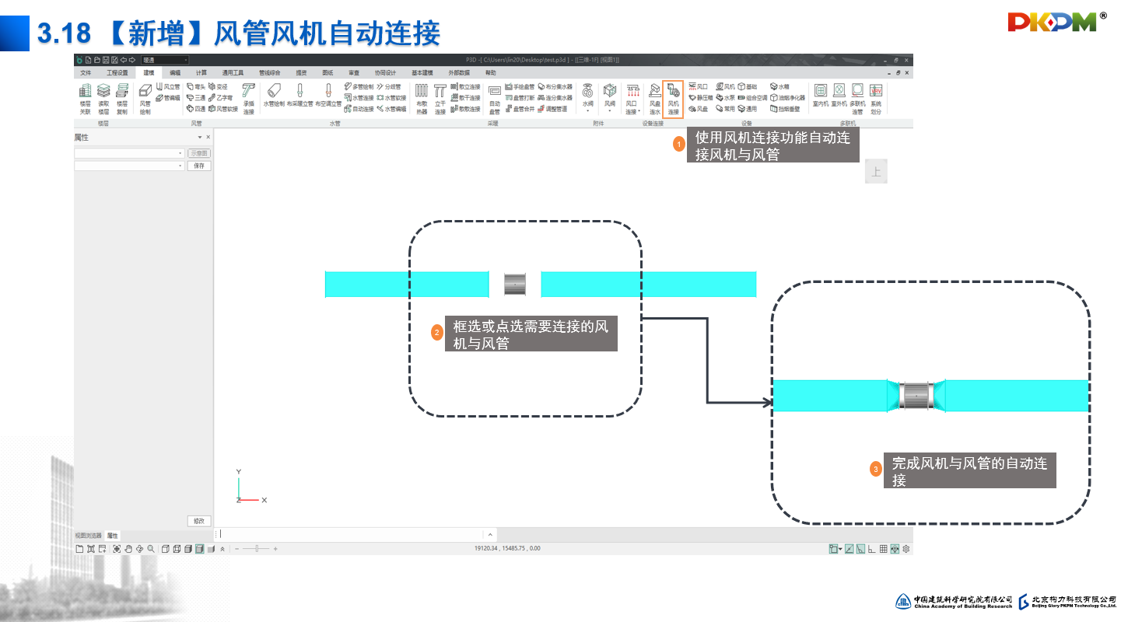Select the 风盘连水 fan coil connection tool

coord(654,100)
